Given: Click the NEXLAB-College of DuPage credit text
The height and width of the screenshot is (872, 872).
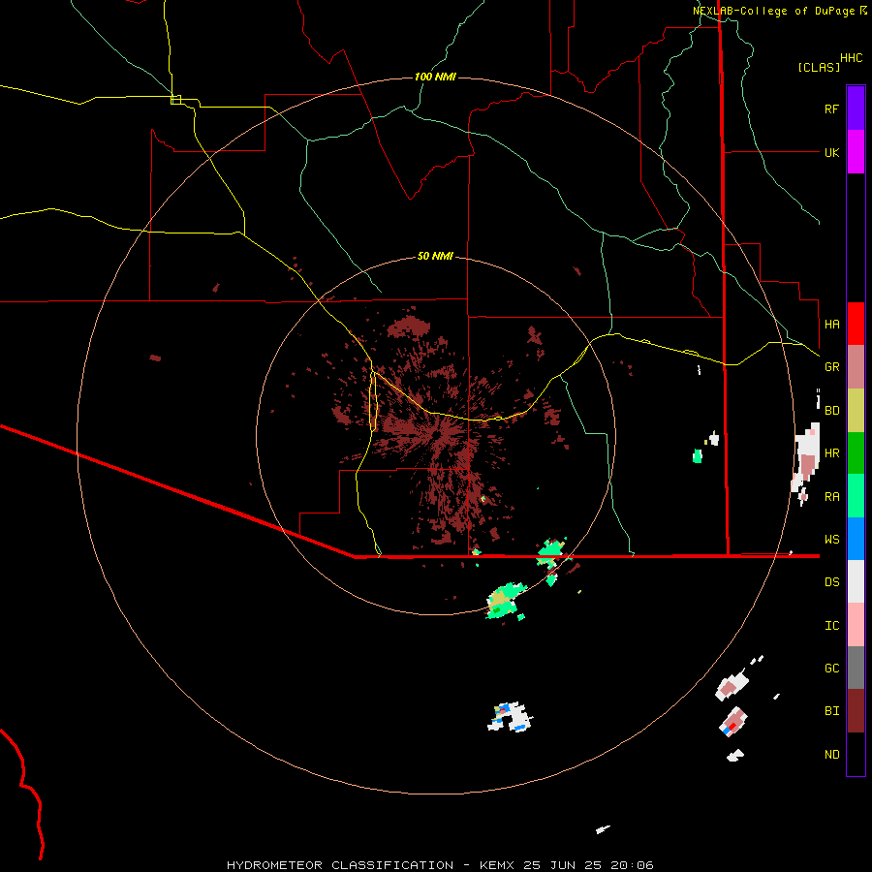Looking at the screenshot, I should coord(780,11).
